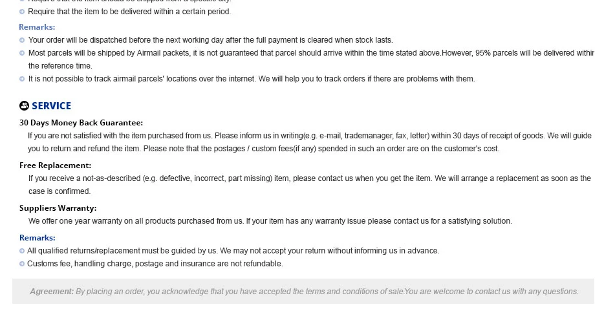The image size is (615, 320).
Task: Click the SERVICE heading text
Action: [x=51, y=106]
